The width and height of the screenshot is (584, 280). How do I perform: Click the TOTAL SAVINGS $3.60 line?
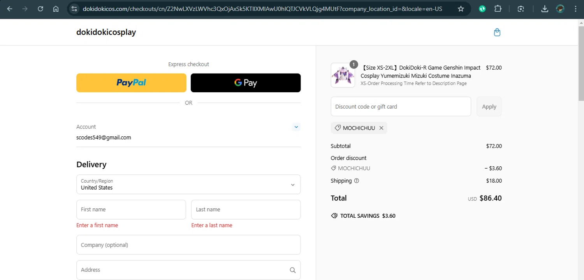pyautogui.click(x=363, y=216)
